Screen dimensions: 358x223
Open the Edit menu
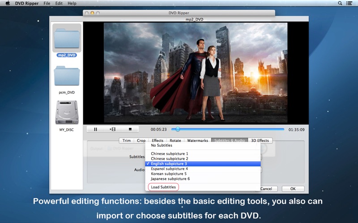tap(59, 4)
